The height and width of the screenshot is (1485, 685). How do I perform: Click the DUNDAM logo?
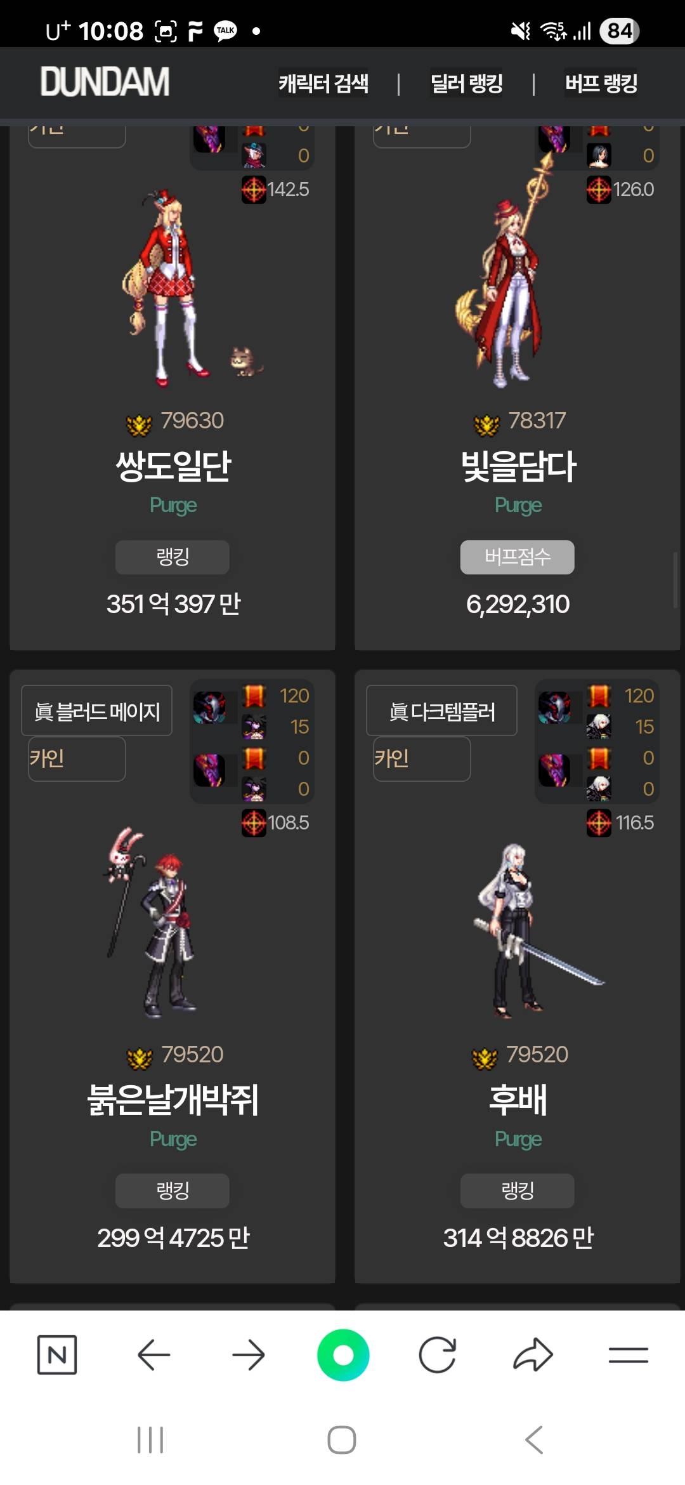[105, 82]
